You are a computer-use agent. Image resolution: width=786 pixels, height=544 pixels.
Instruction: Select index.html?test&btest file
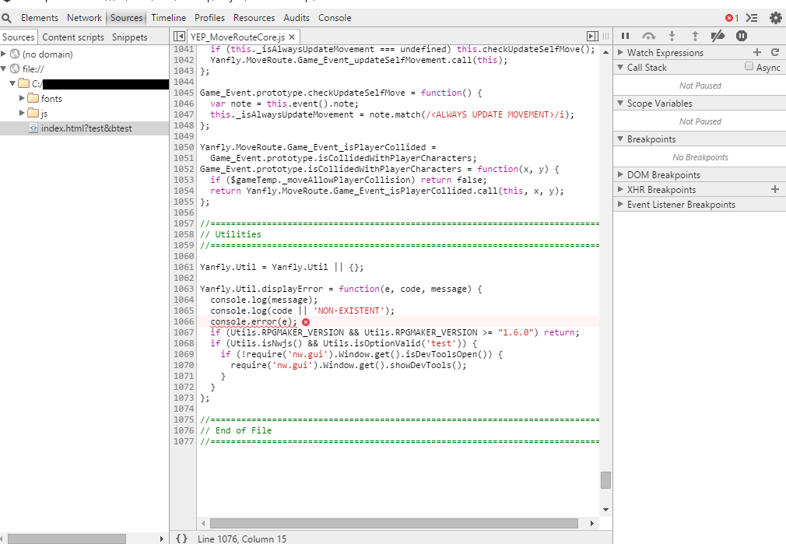84,128
